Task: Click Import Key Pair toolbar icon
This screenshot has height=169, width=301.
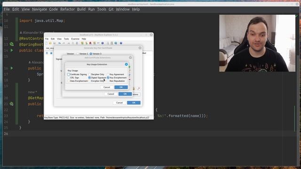Action: tap(95, 43)
